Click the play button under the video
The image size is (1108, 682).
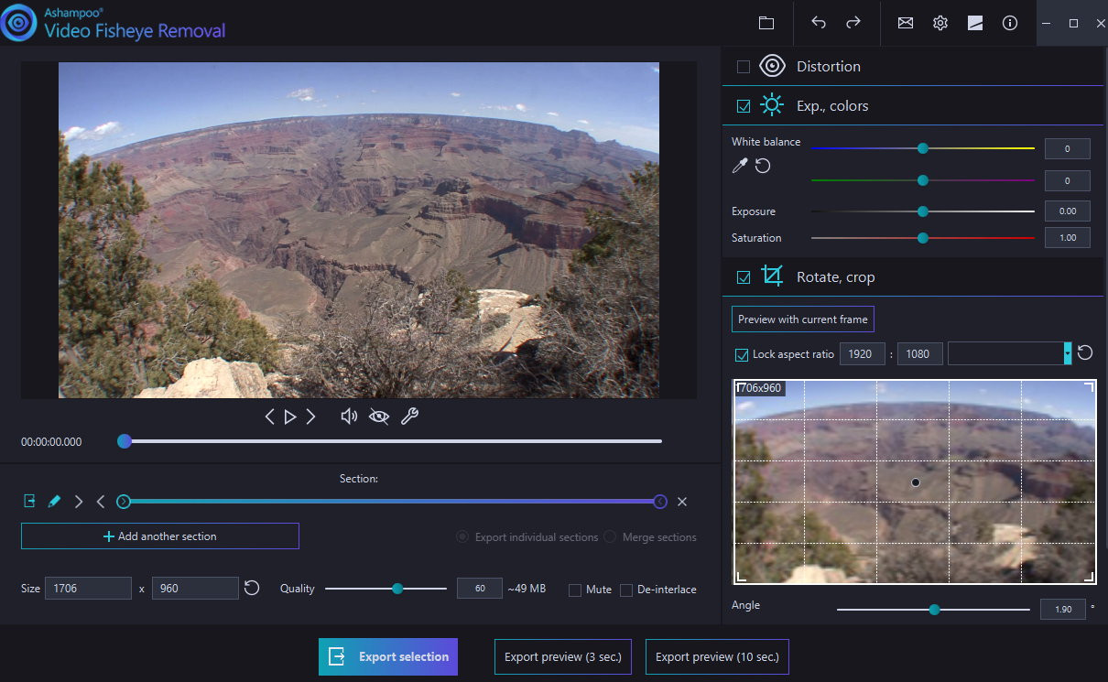290,417
